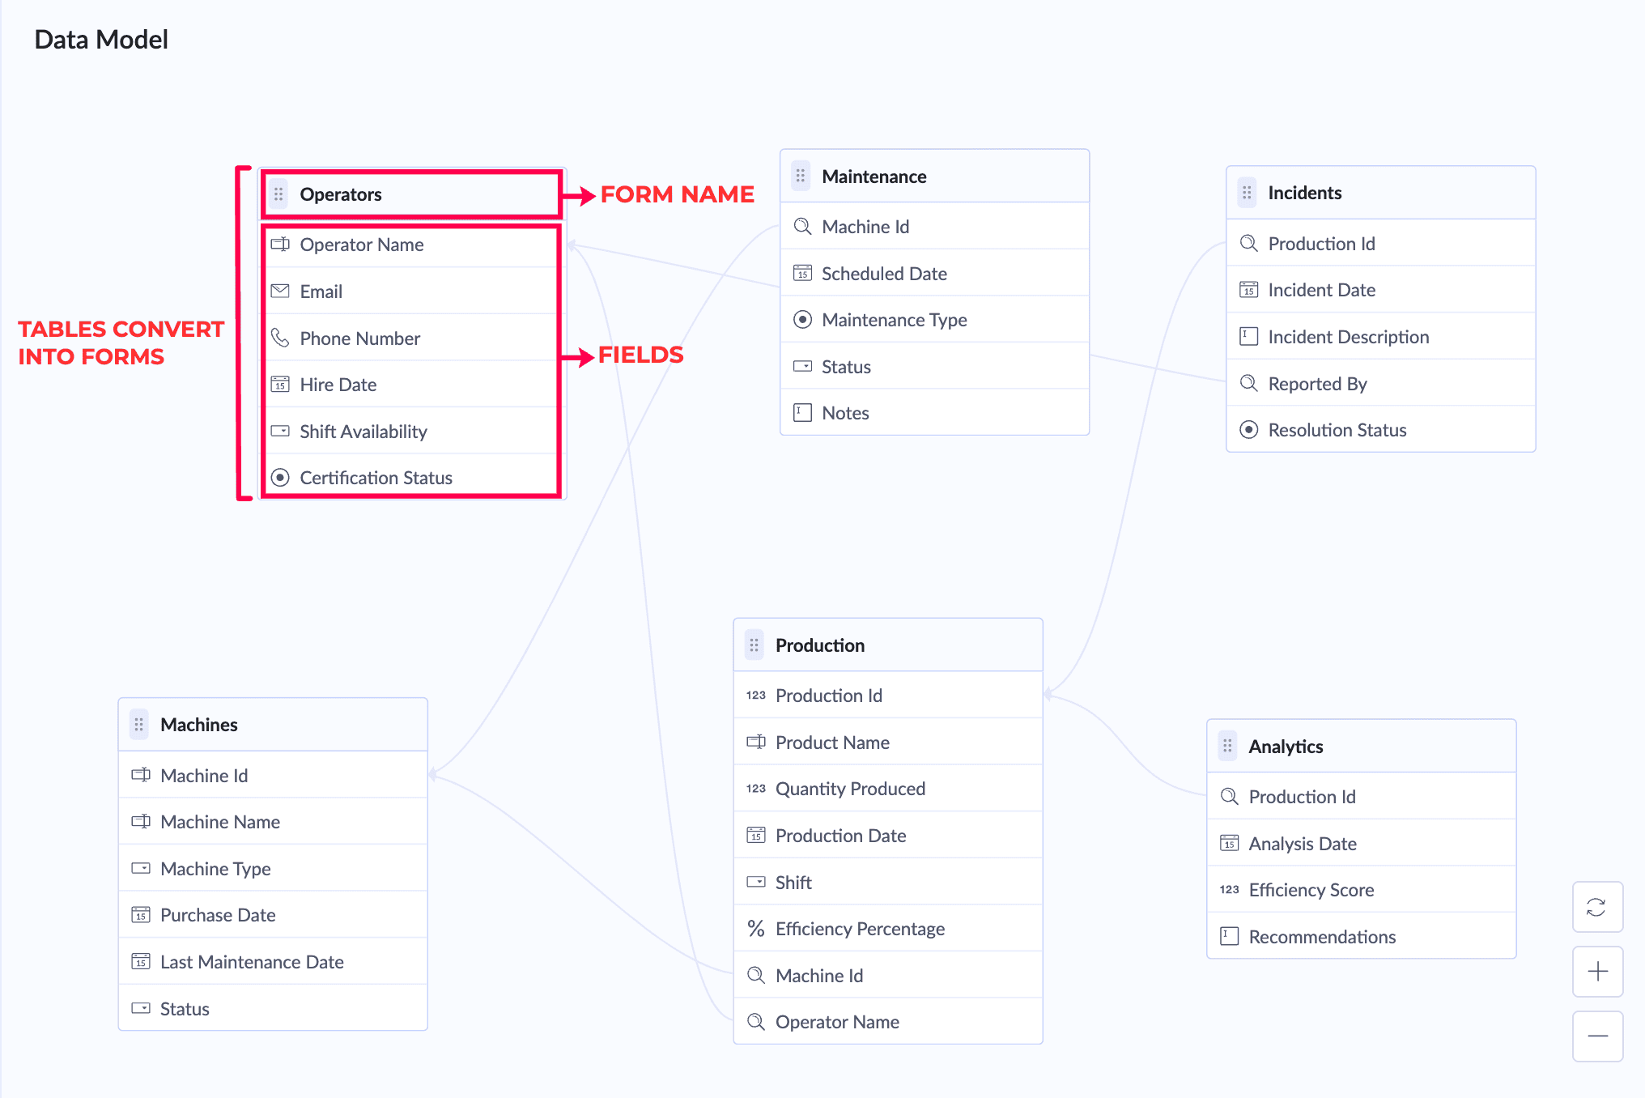
Task: Click the Analytics table drag handle icon
Action: (x=1227, y=746)
